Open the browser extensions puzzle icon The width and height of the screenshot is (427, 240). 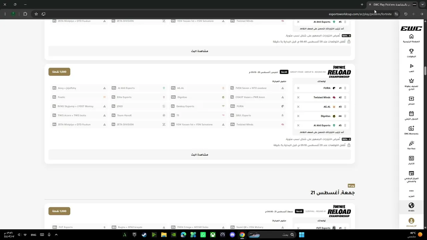click(x=25, y=14)
